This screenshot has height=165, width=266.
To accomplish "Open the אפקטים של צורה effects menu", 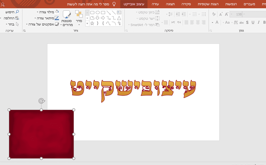I will pyautogui.click(x=42, y=24).
